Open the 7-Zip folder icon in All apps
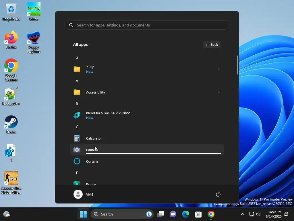This screenshot has height=221, width=294. [x=77, y=69]
